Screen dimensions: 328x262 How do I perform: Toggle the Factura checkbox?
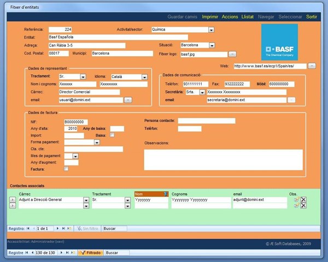[x=67, y=169]
